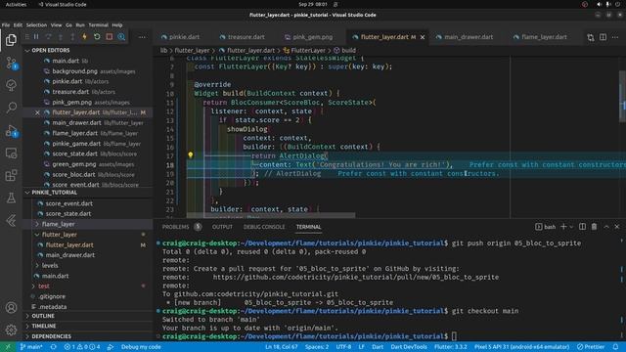Change Dart language mode in status bar
This screenshot has height=352, width=626.
[x=378, y=347]
